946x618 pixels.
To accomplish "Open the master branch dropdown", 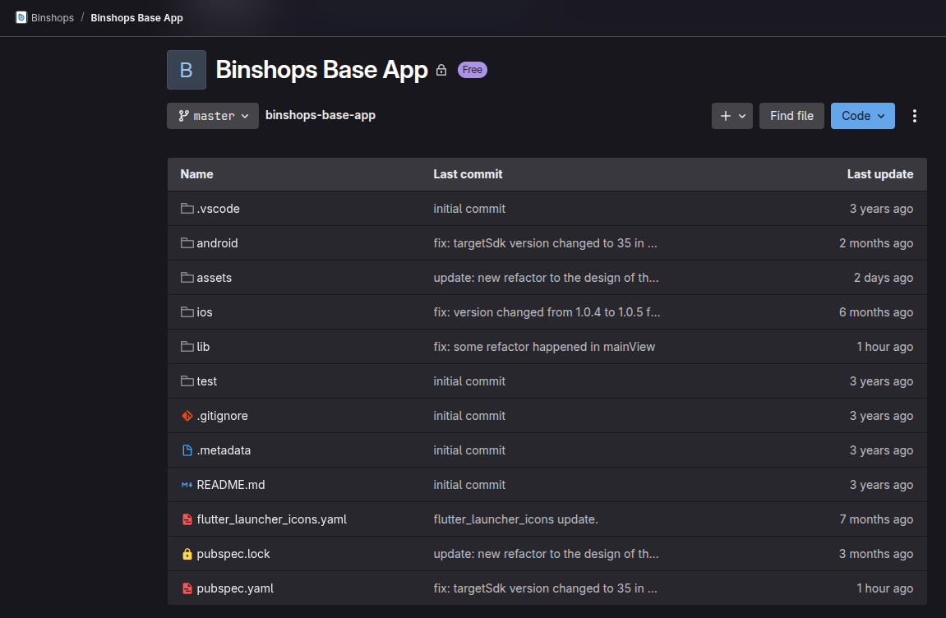I will (x=213, y=116).
